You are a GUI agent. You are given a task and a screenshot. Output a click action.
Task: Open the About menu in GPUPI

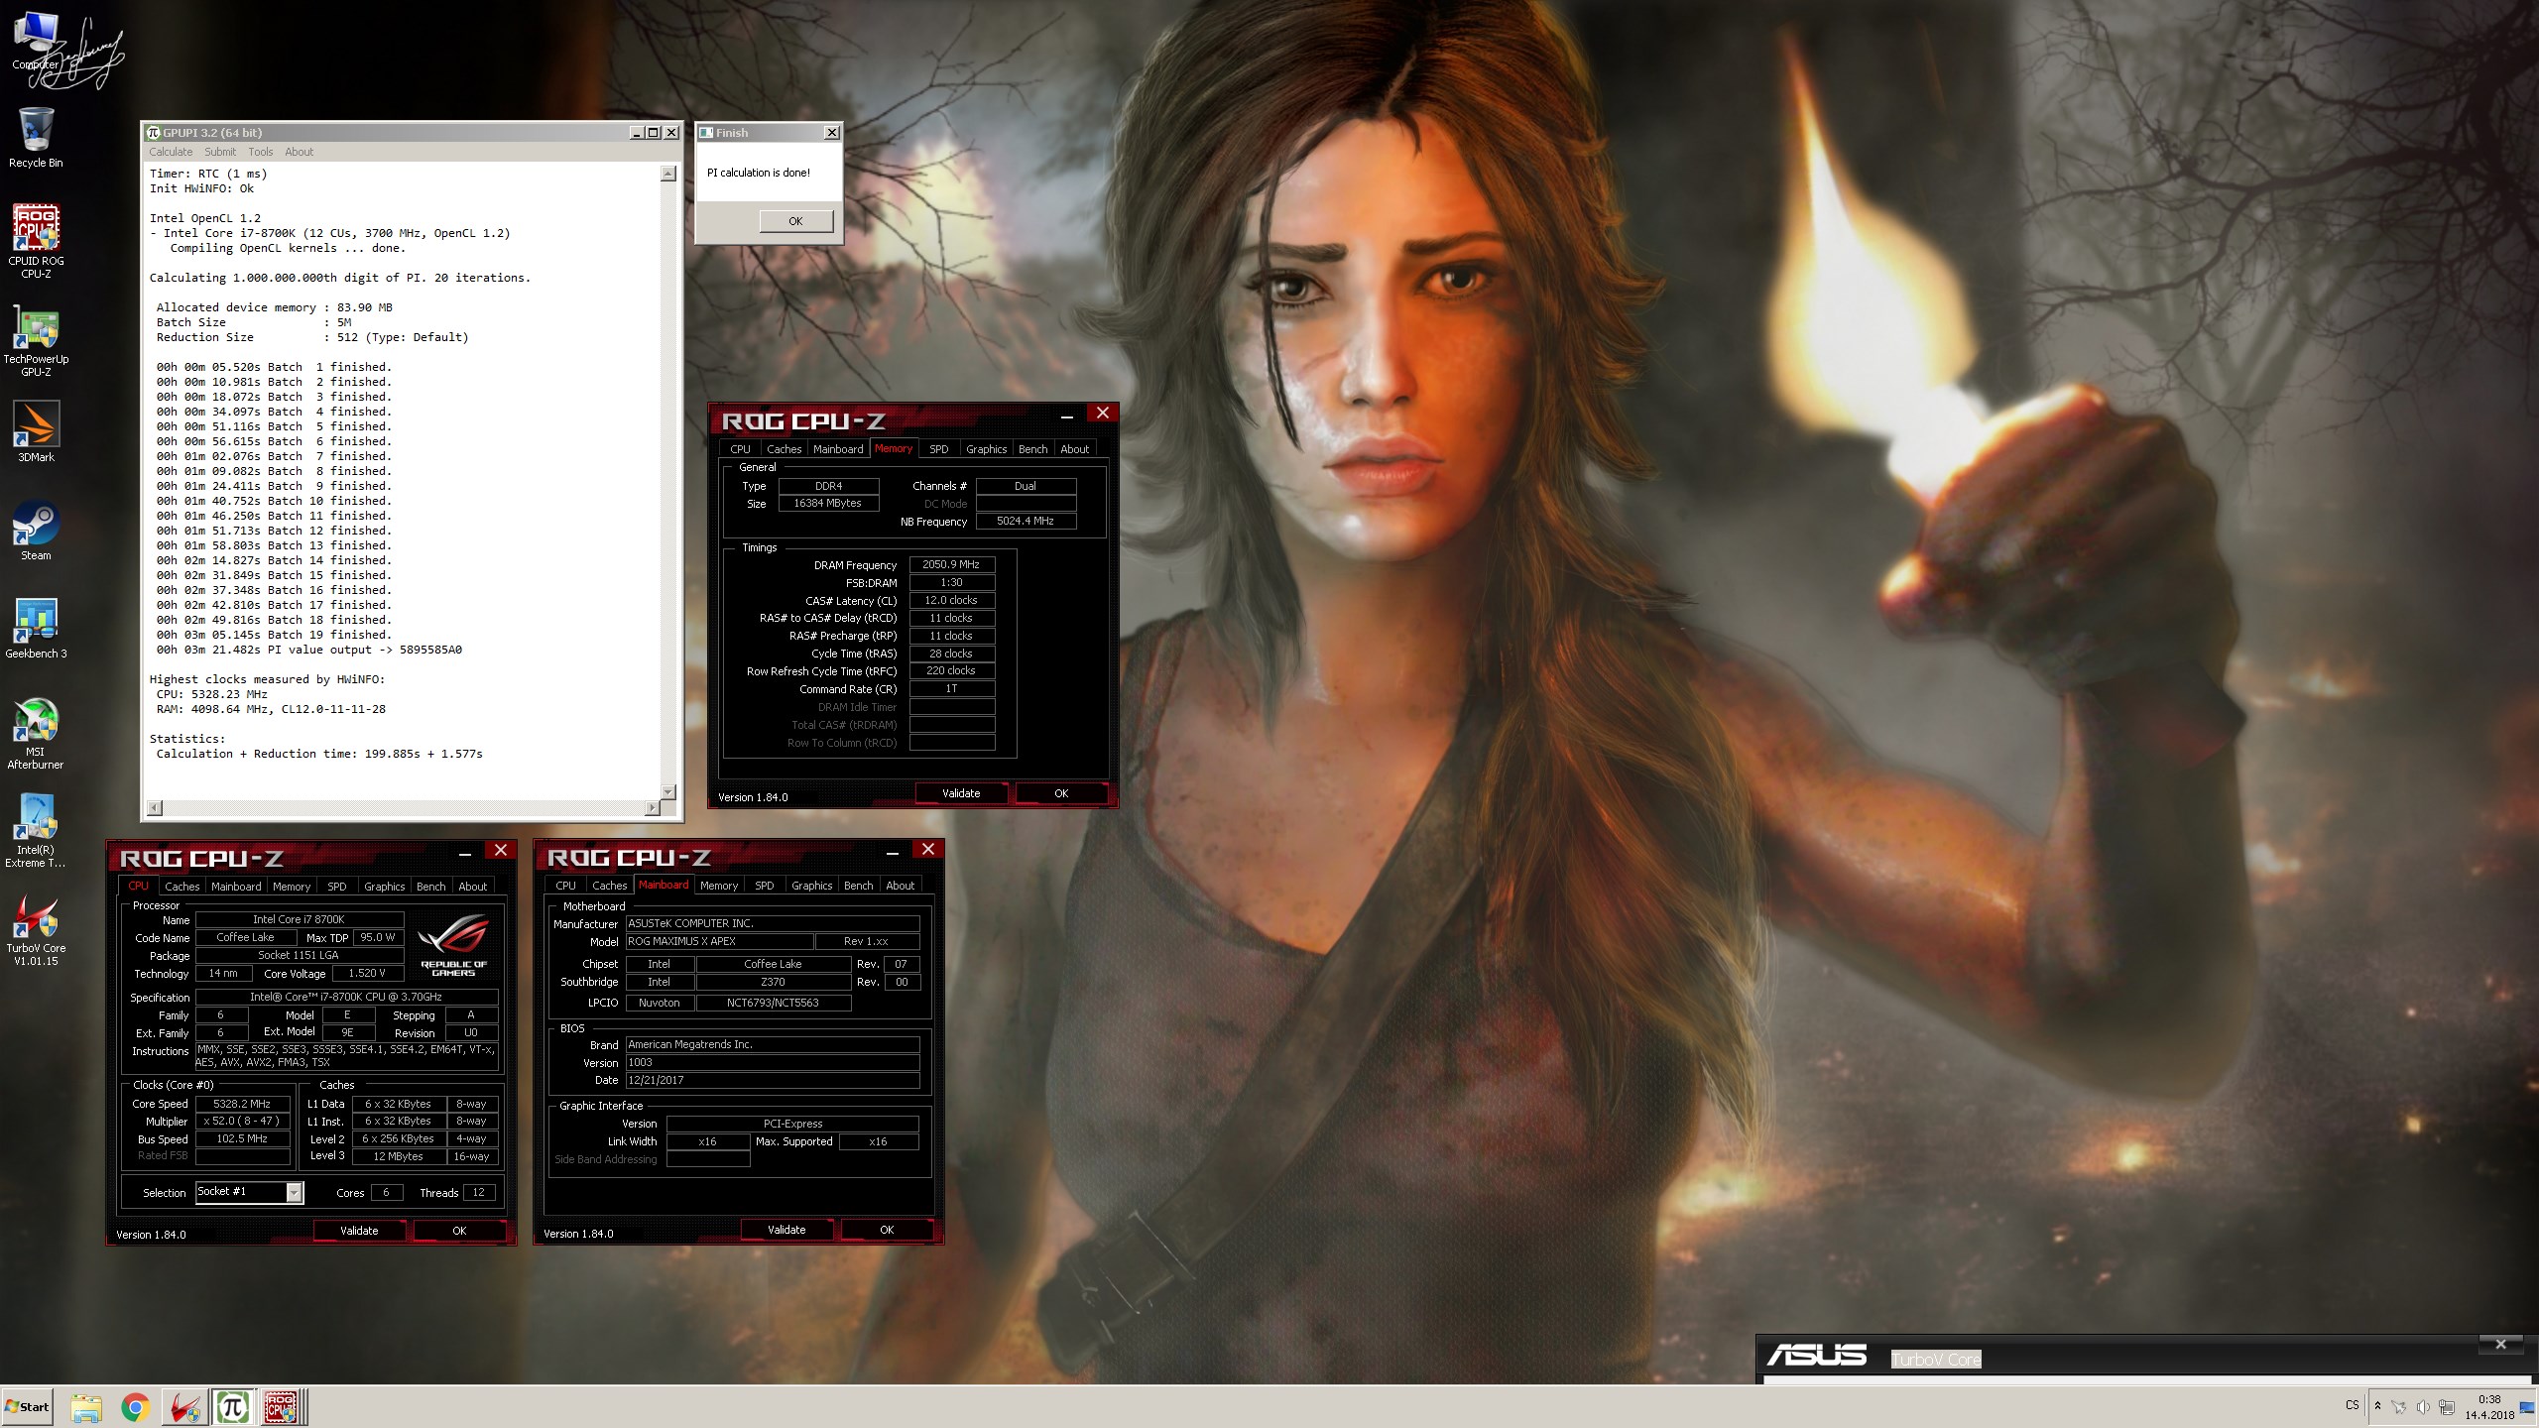coord(300,152)
